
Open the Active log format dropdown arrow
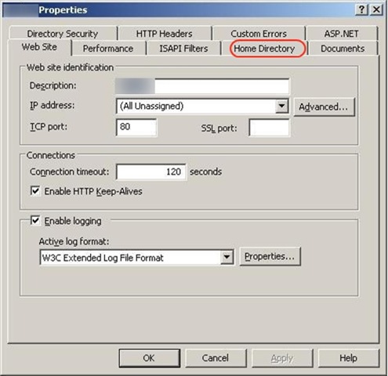coord(227,257)
